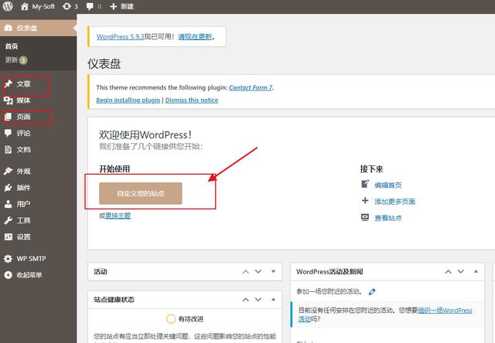Move the 活动 widget down

[258, 272]
